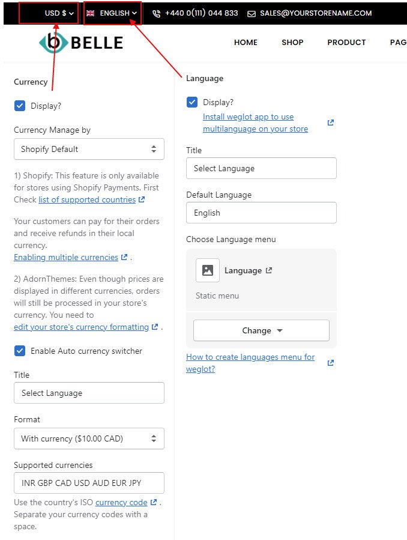
Task: Click the UK flag language icon
Action: pos(91,13)
